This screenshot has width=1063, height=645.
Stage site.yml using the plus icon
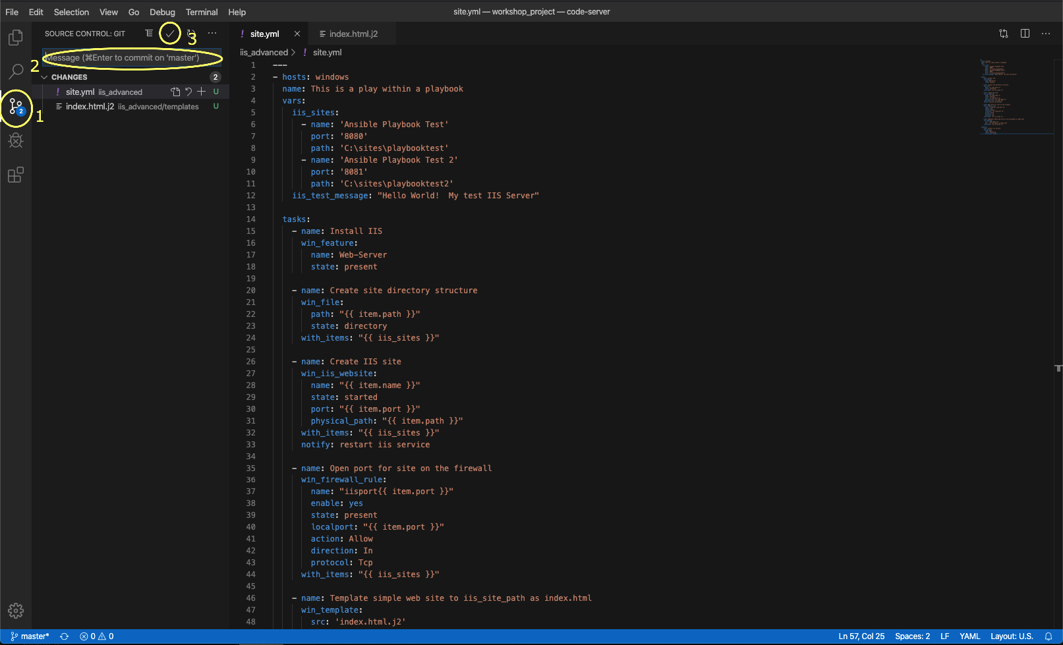pos(202,92)
